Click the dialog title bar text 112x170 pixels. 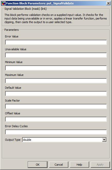click(40, 3)
